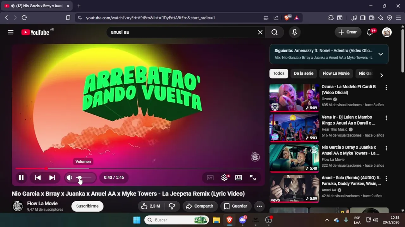
Task: Open site info icon in address bar
Action: 79,18
